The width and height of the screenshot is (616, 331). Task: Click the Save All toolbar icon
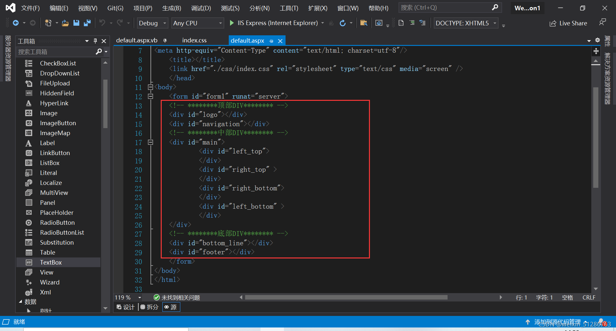tap(87, 23)
